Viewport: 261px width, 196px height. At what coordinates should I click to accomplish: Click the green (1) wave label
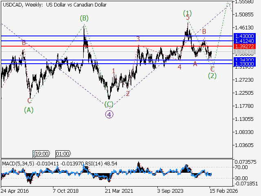[187, 13]
